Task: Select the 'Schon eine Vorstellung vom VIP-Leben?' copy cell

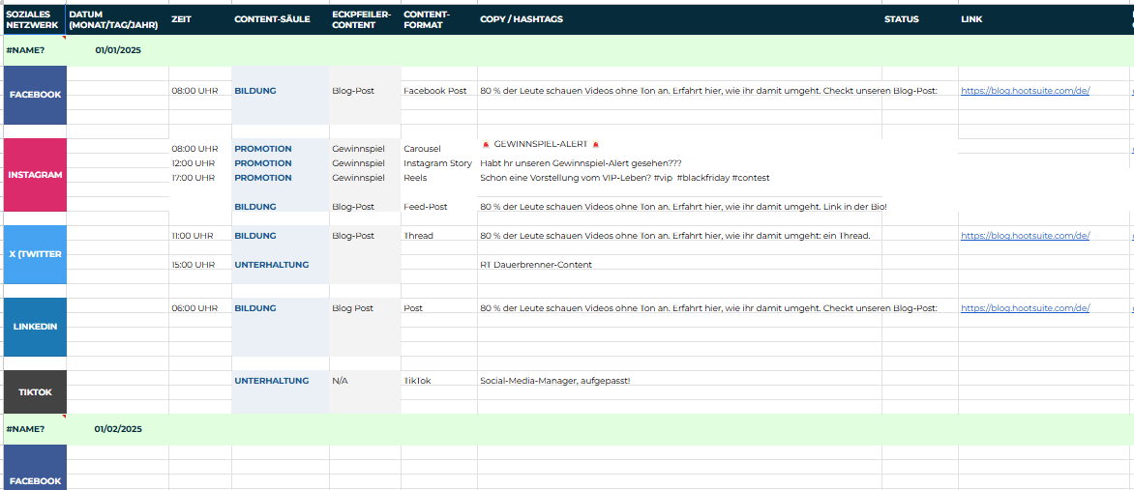Action: (x=625, y=178)
